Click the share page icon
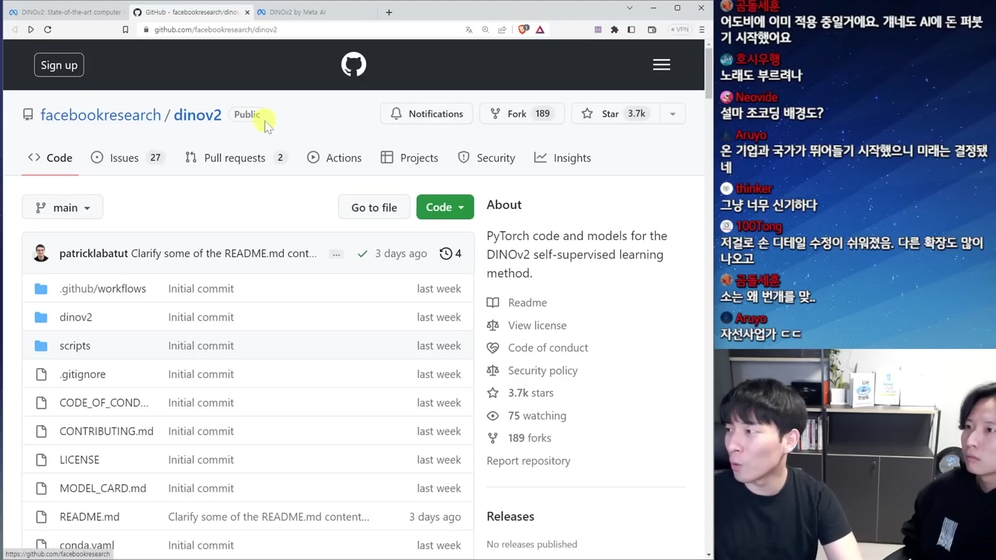Image resolution: width=996 pixels, height=560 pixels. click(502, 30)
